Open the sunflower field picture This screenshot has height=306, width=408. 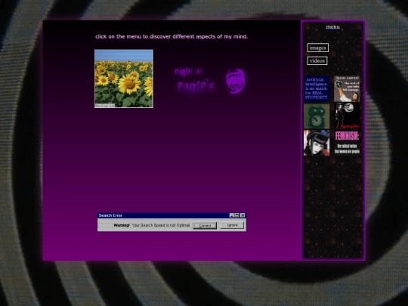pyautogui.click(x=124, y=79)
